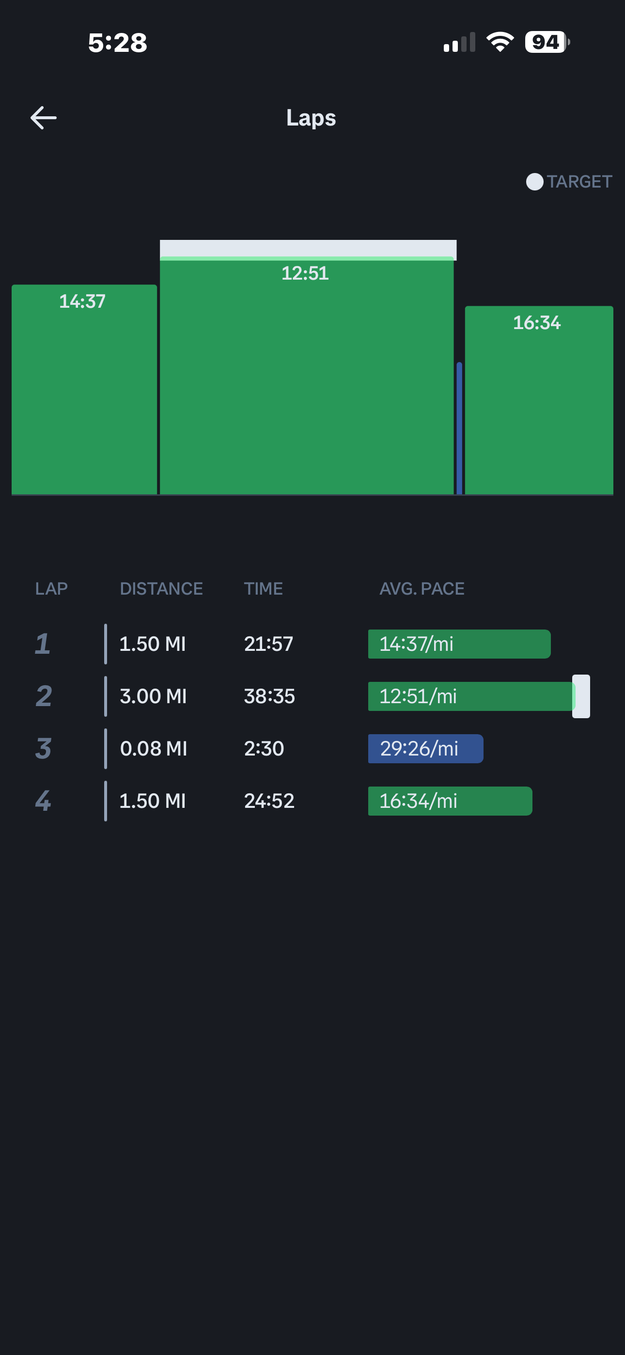The image size is (625, 1355).
Task: Select the 16:34 lap bar in chart
Action: pos(539,400)
